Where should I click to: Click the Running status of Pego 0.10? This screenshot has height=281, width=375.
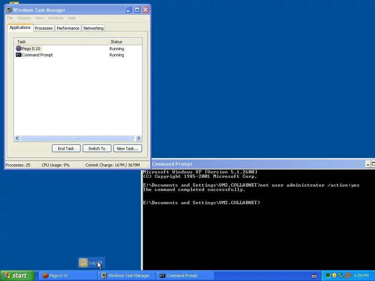point(117,49)
